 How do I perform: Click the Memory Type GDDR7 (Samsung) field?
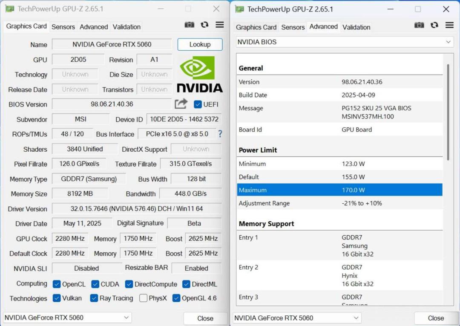(89, 179)
